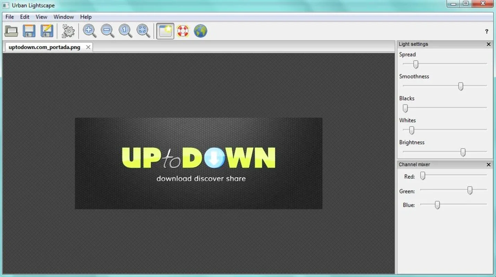Click the Blacks slider handle
This screenshot has width=496, height=277.
[405, 108]
